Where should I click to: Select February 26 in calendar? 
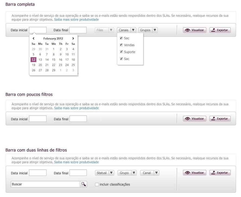34,70
